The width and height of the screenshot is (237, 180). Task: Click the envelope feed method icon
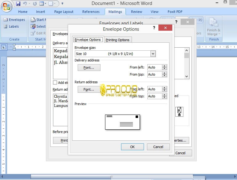[179, 112]
